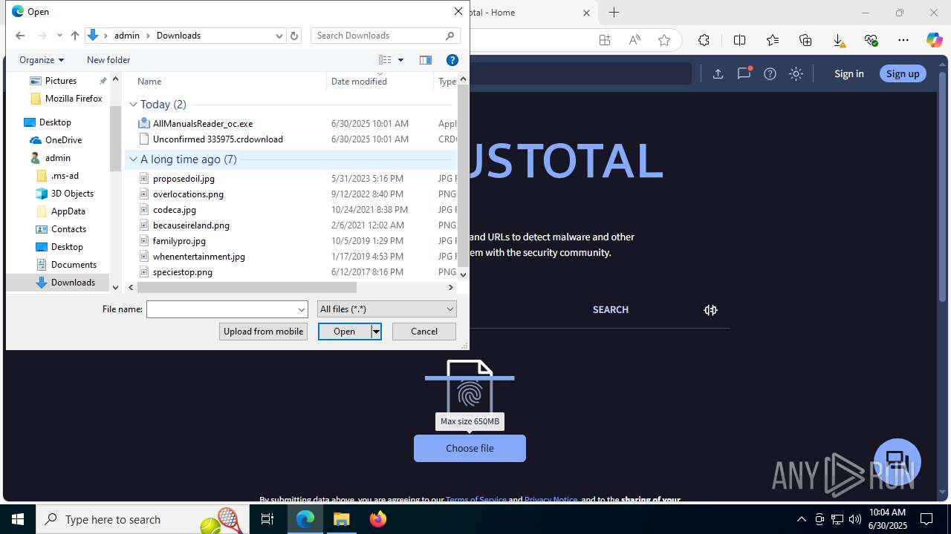
Task: Open Edge downloads icon
Action: [838, 41]
